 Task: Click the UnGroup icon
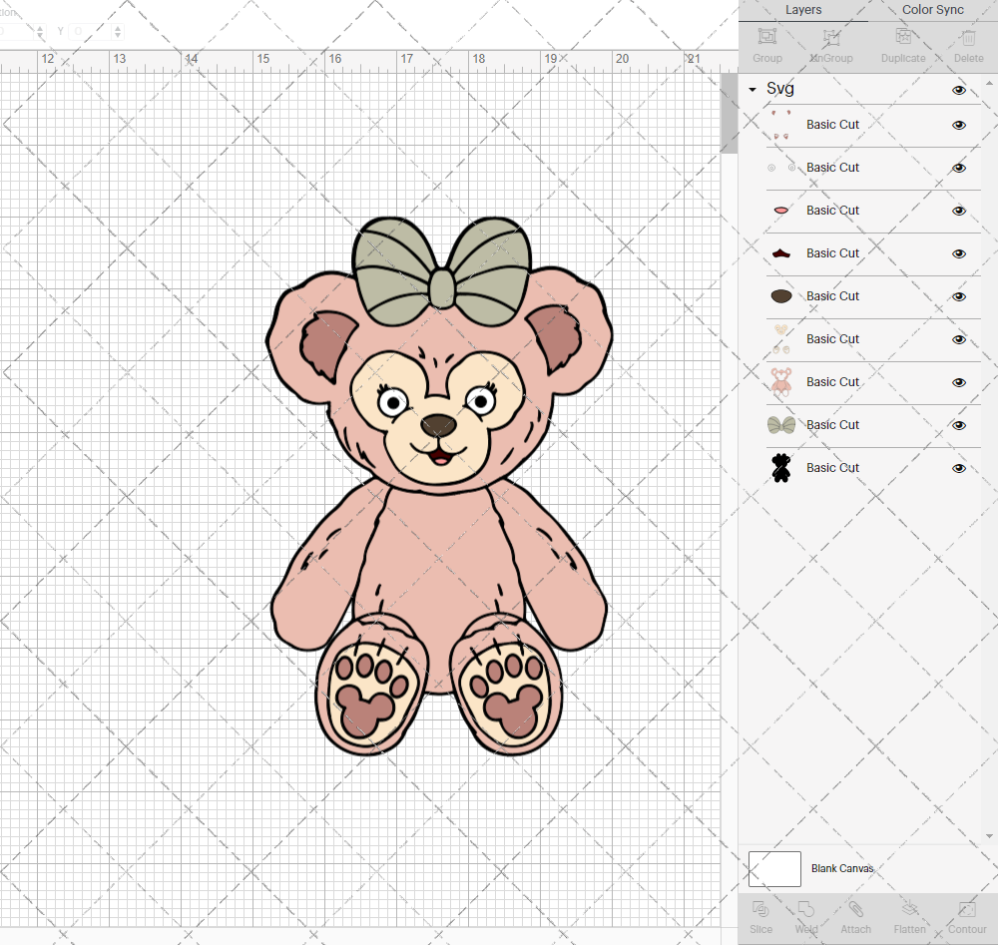point(831,37)
